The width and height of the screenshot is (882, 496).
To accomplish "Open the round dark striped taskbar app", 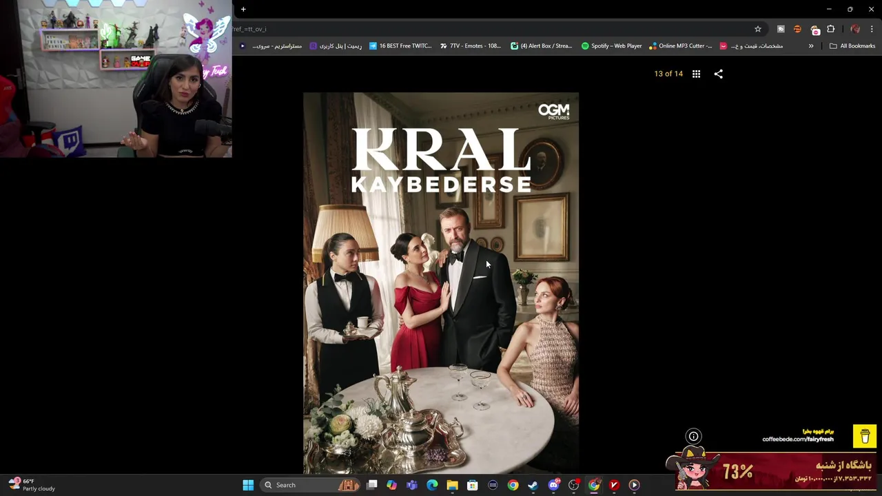I will tap(493, 485).
